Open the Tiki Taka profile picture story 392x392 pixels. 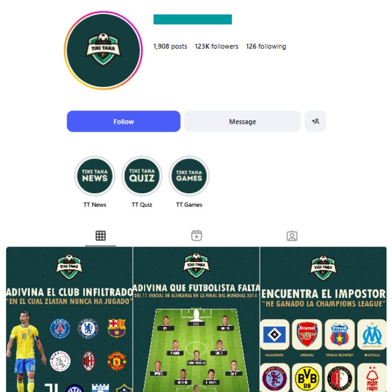click(103, 50)
